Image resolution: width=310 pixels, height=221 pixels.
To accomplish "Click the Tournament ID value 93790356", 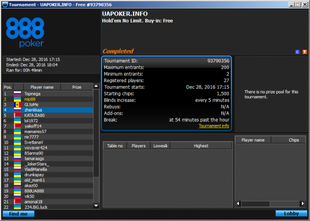I will coord(218,61).
